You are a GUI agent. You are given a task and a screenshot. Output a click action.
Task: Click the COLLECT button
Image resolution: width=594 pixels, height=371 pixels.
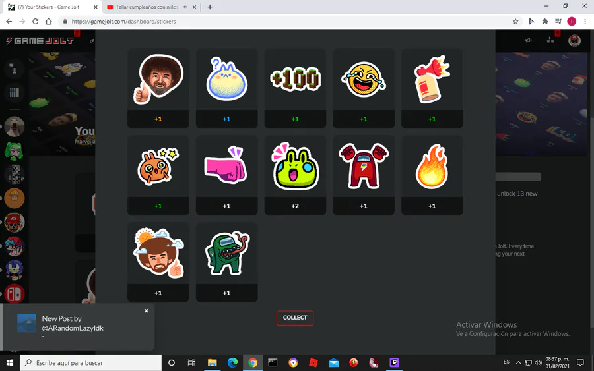tap(295, 318)
